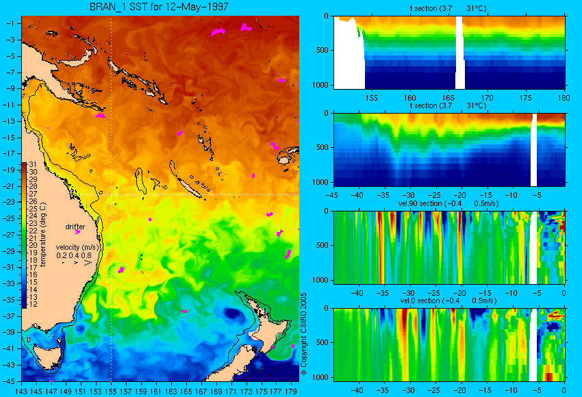Click the "163" longitude tick on the map axis
This screenshot has width=582, height=397.
(x=171, y=392)
